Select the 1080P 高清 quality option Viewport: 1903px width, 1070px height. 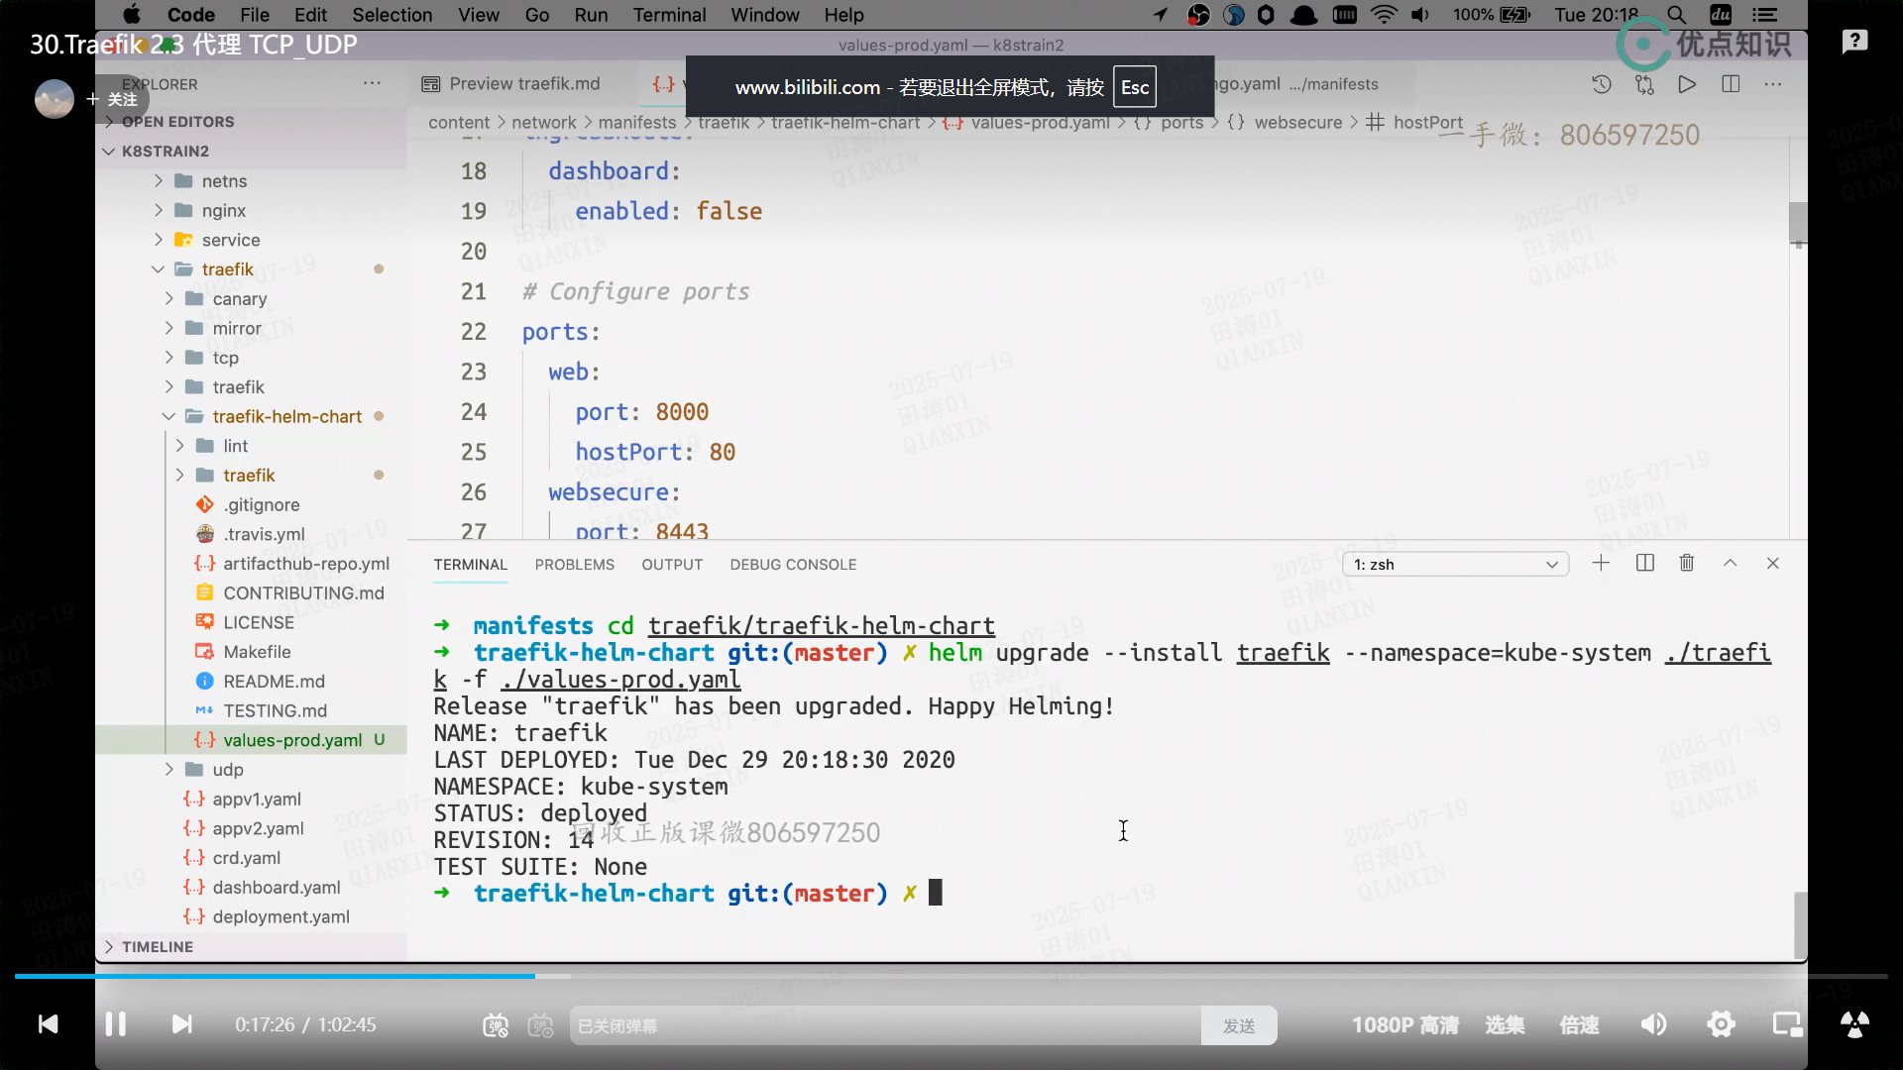click(x=1404, y=1025)
